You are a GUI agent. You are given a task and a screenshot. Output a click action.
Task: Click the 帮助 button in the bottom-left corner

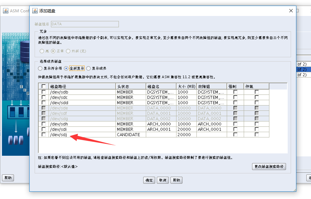coord(8,178)
